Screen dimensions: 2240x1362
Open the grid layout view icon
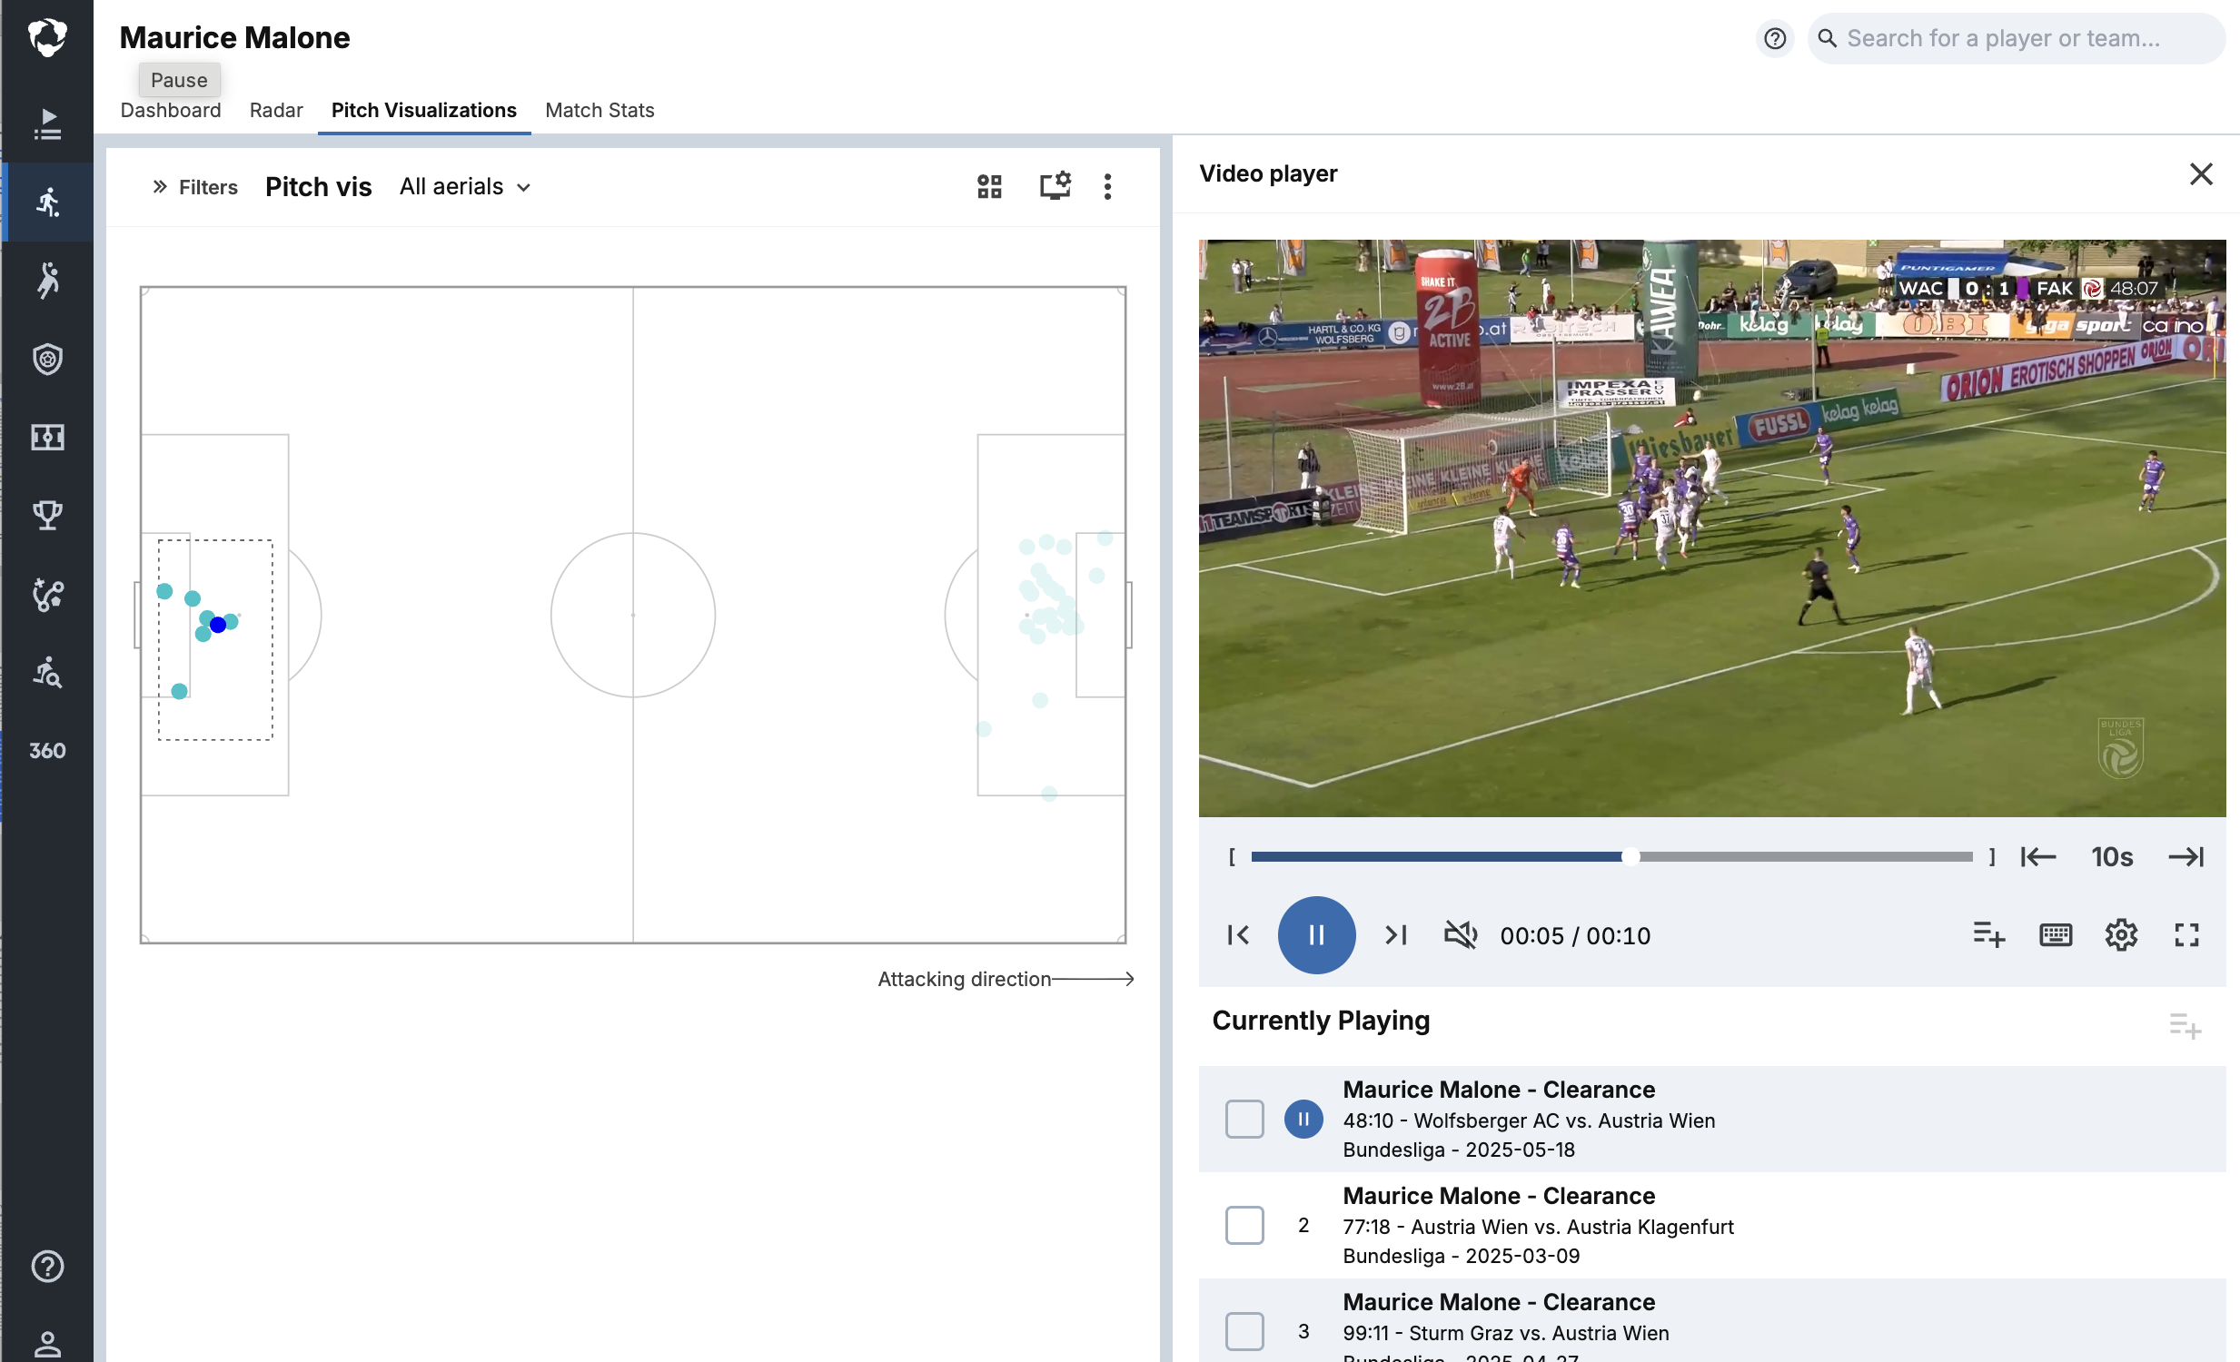[989, 186]
